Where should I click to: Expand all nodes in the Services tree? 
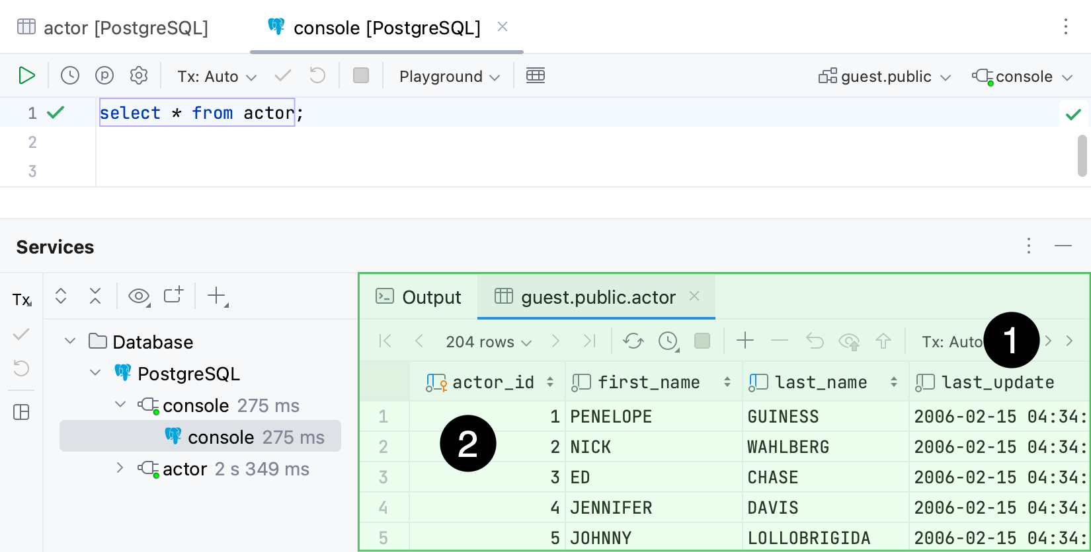(61, 296)
